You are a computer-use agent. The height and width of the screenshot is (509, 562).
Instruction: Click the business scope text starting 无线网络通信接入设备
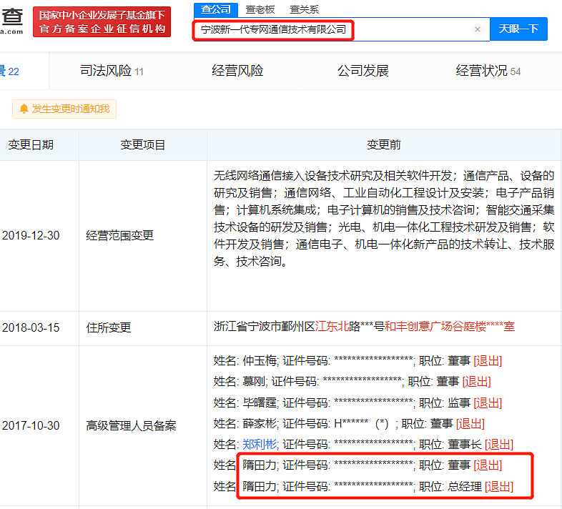pyautogui.click(x=384, y=218)
